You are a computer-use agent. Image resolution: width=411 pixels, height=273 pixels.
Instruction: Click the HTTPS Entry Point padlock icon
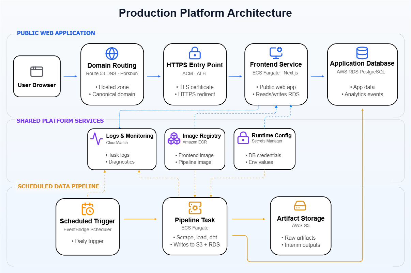[x=195, y=53]
